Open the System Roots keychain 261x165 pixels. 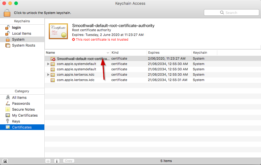pos(23,45)
